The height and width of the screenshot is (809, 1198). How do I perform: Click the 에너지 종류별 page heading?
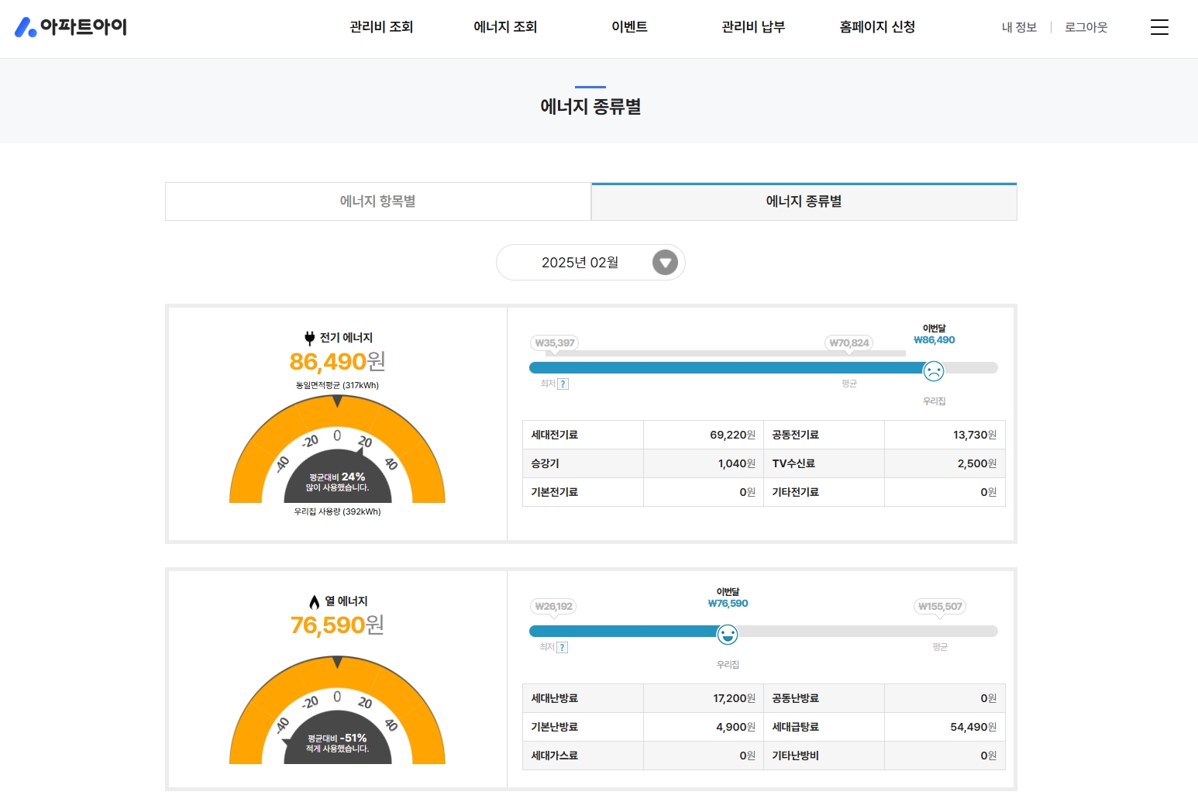(x=590, y=106)
